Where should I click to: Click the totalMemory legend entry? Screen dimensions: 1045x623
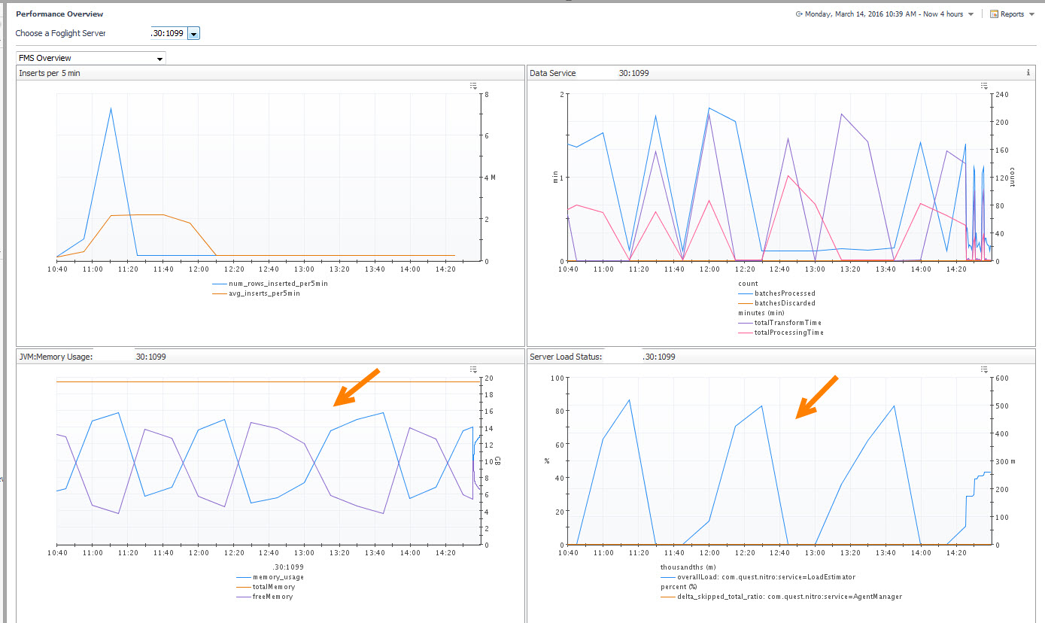point(266,587)
